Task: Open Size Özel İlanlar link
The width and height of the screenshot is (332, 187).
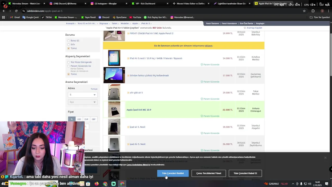Action: 246,23
